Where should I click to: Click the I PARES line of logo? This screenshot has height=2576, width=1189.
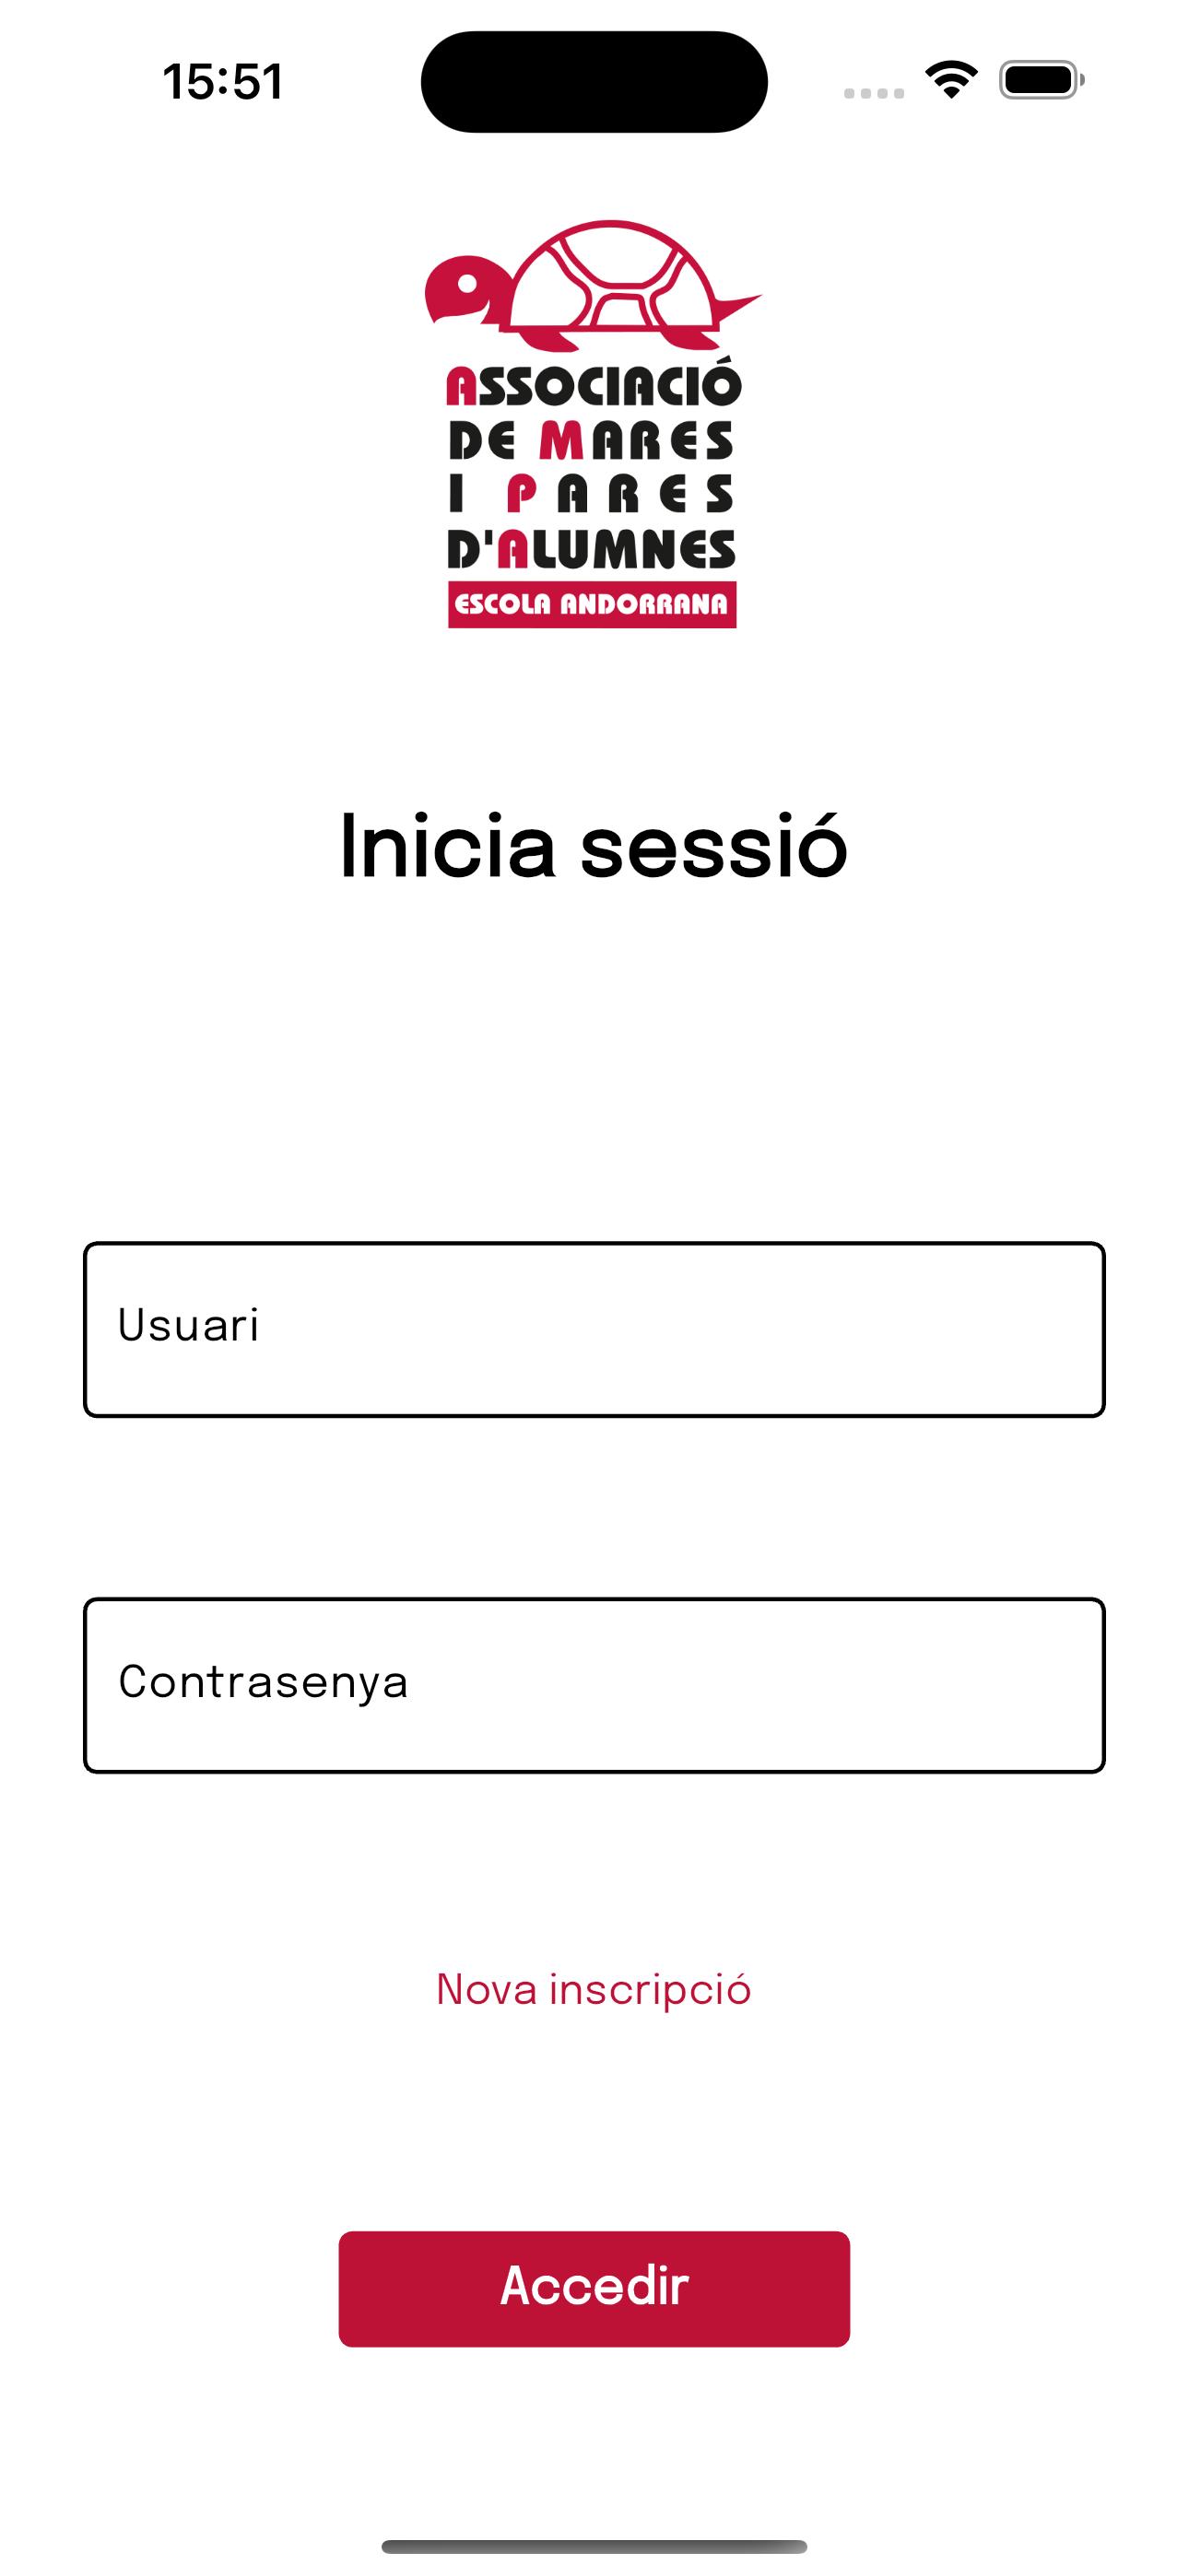[592, 494]
